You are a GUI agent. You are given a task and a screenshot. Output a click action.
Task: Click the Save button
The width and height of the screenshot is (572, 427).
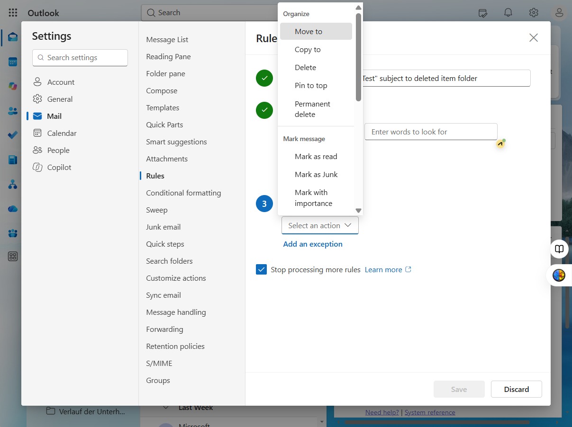(x=459, y=389)
